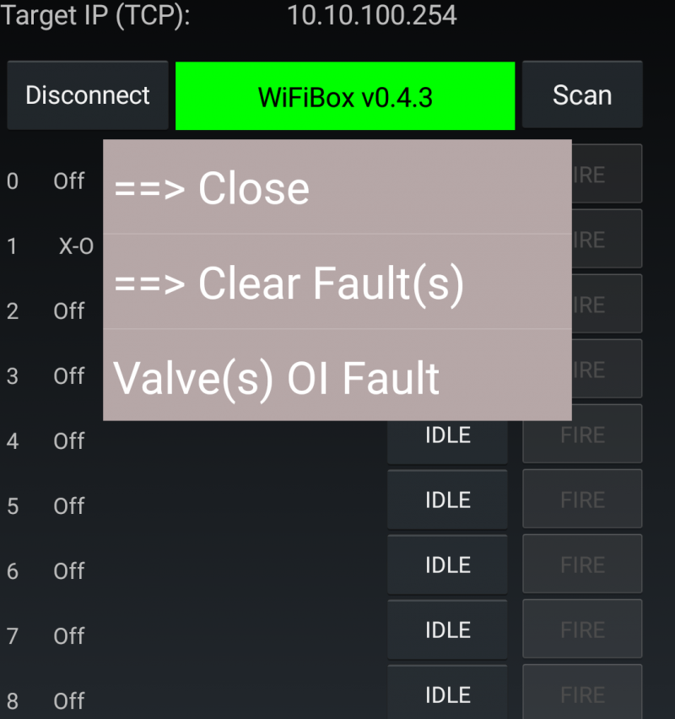This screenshot has width=675, height=719.
Task: Switch the channel 8 IDLE state
Action: coord(447,694)
